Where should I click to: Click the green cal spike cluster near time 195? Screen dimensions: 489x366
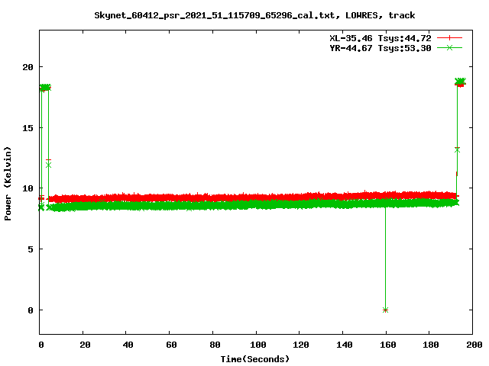tap(460, 82)
